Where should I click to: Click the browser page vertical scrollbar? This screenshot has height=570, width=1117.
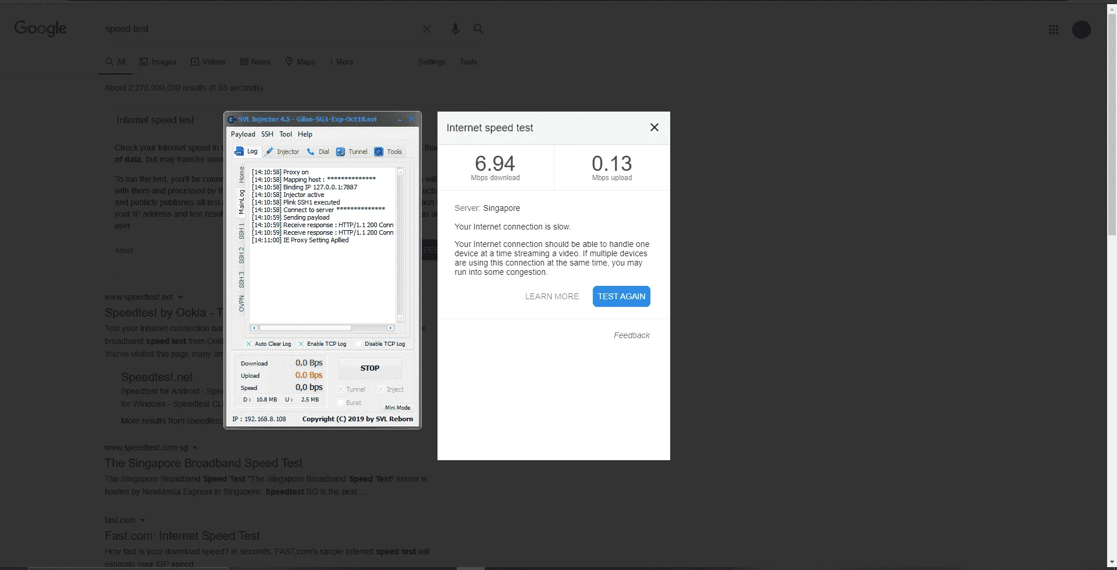[x=1112, y=124]
